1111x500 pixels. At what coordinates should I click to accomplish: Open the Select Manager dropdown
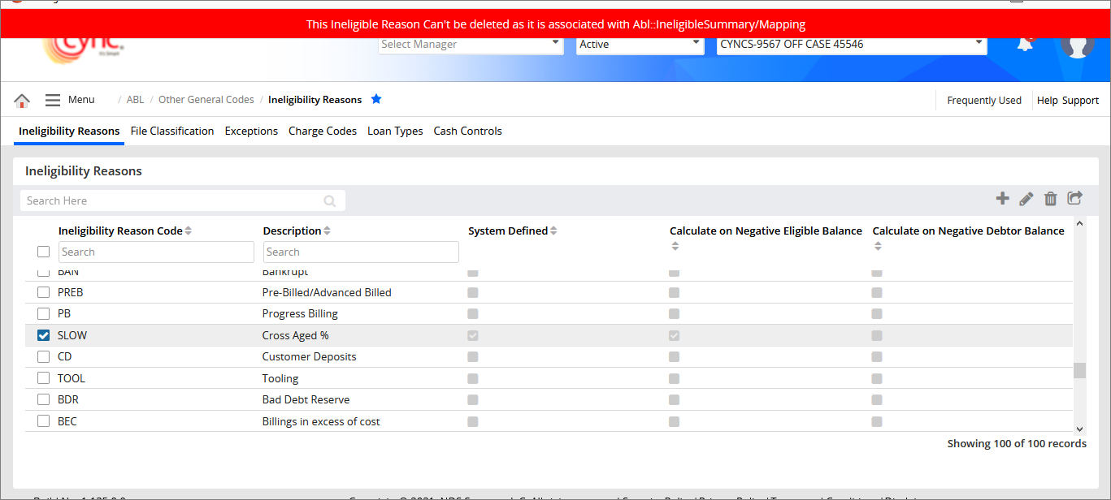[471, 45]
